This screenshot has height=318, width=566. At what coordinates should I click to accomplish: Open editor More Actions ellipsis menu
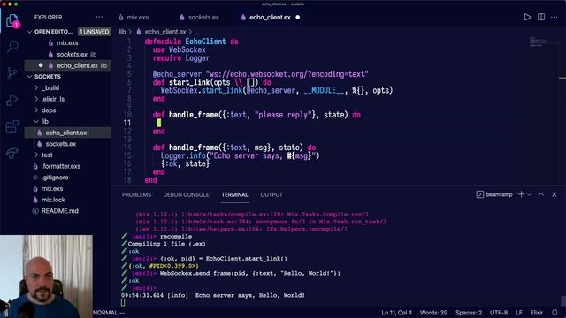tap(555, 17)
